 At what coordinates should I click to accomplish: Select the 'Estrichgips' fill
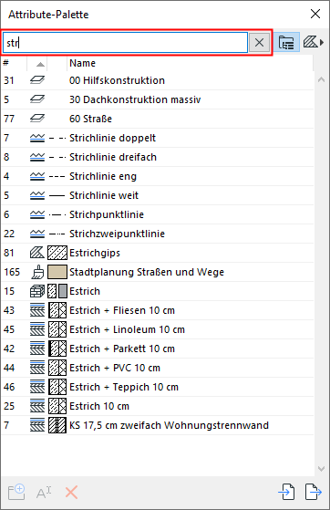(x=95, y=253)
